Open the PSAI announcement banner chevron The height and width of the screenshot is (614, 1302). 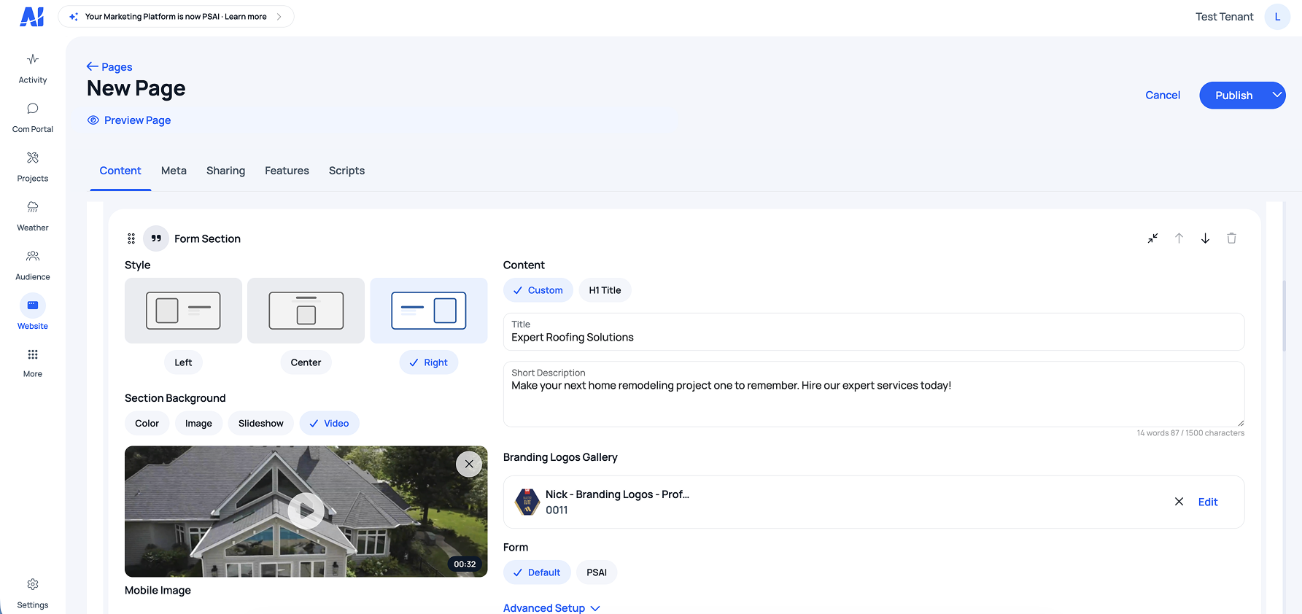[279, 17]
